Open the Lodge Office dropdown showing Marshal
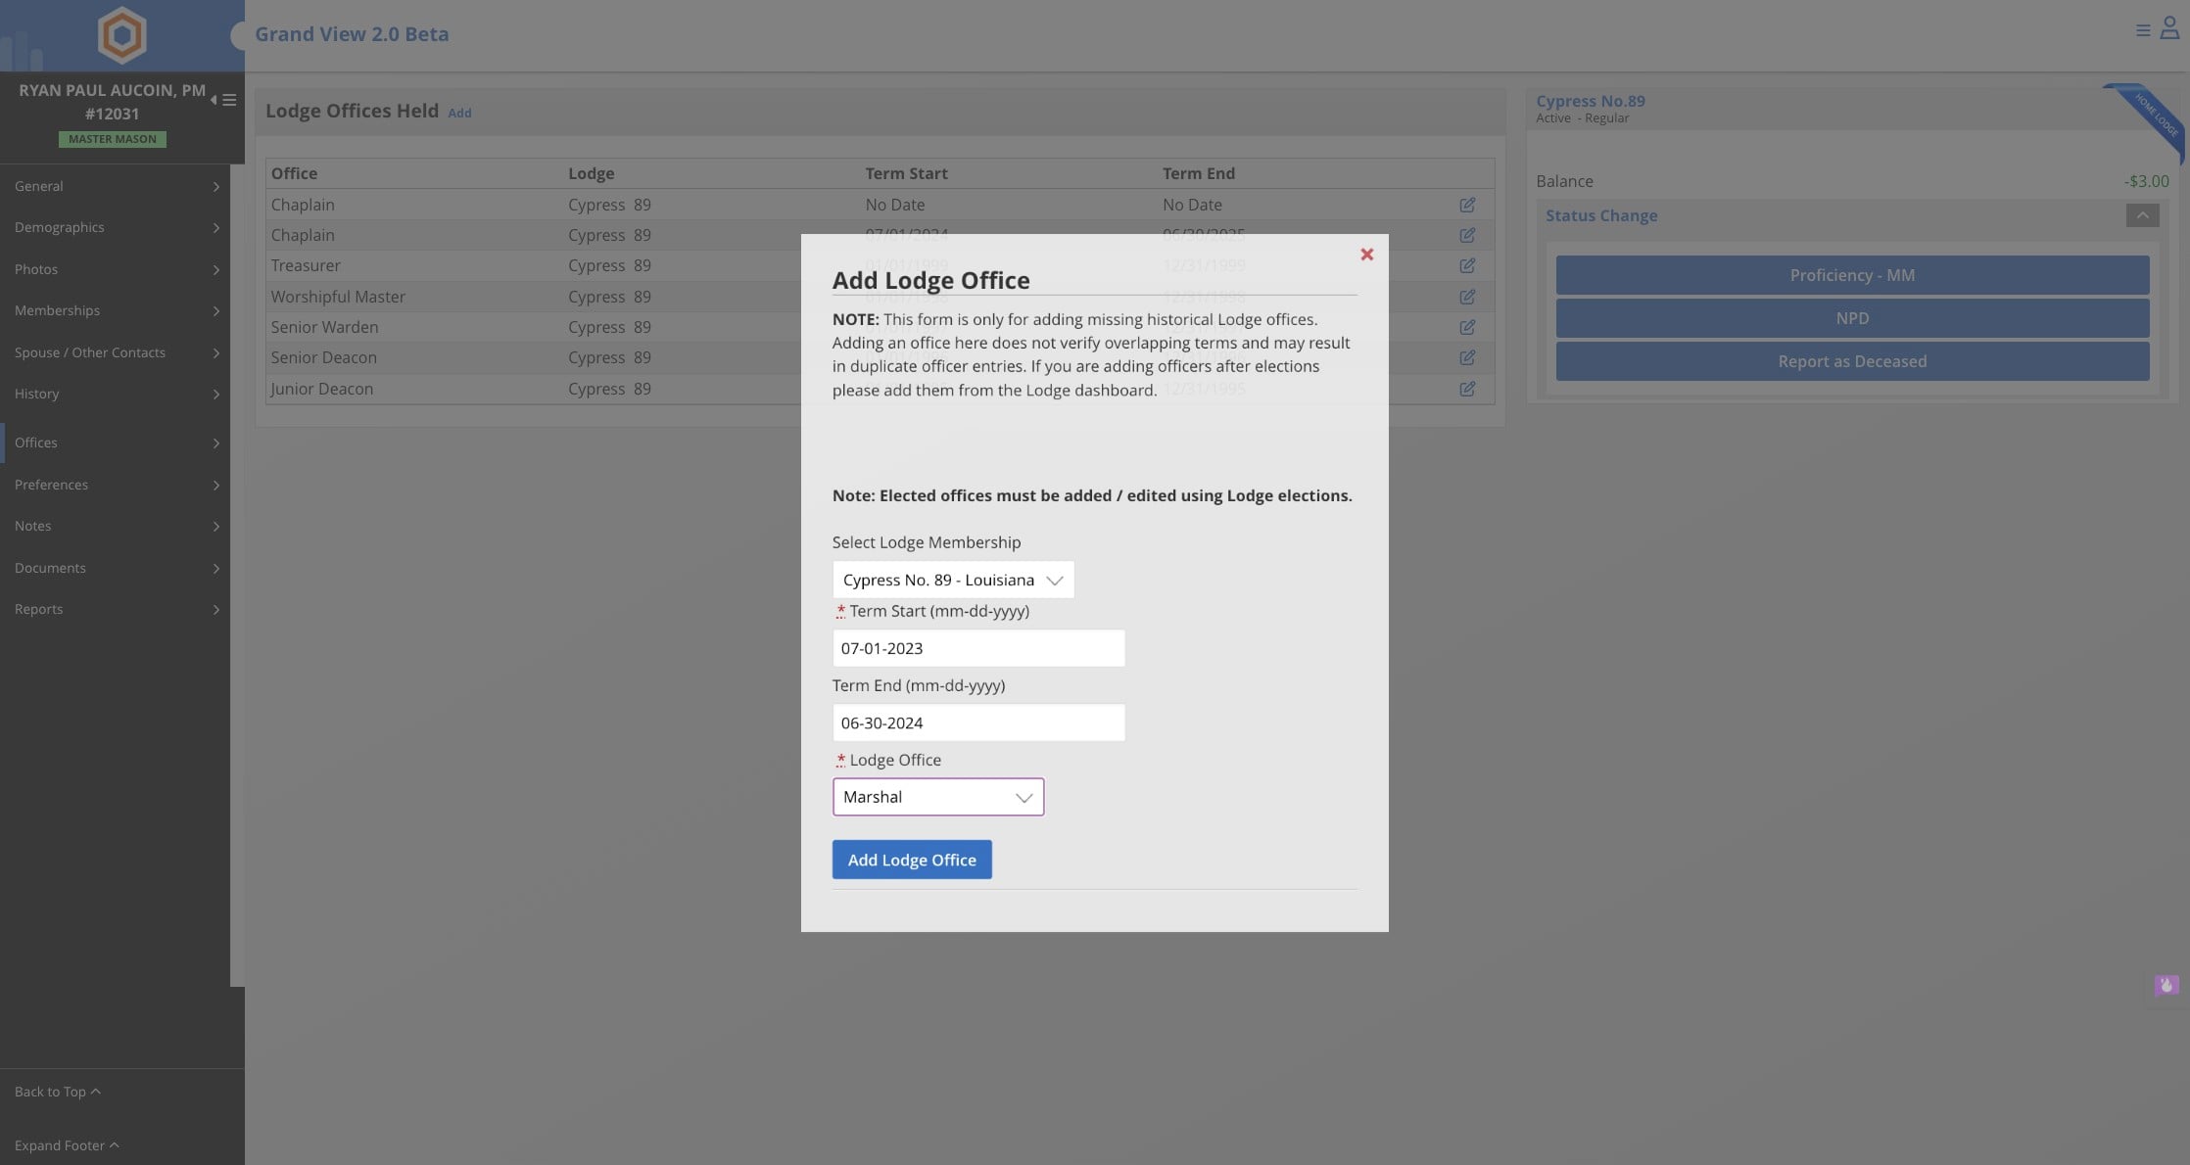The image size is (2190, 1165). coord(937,797)
